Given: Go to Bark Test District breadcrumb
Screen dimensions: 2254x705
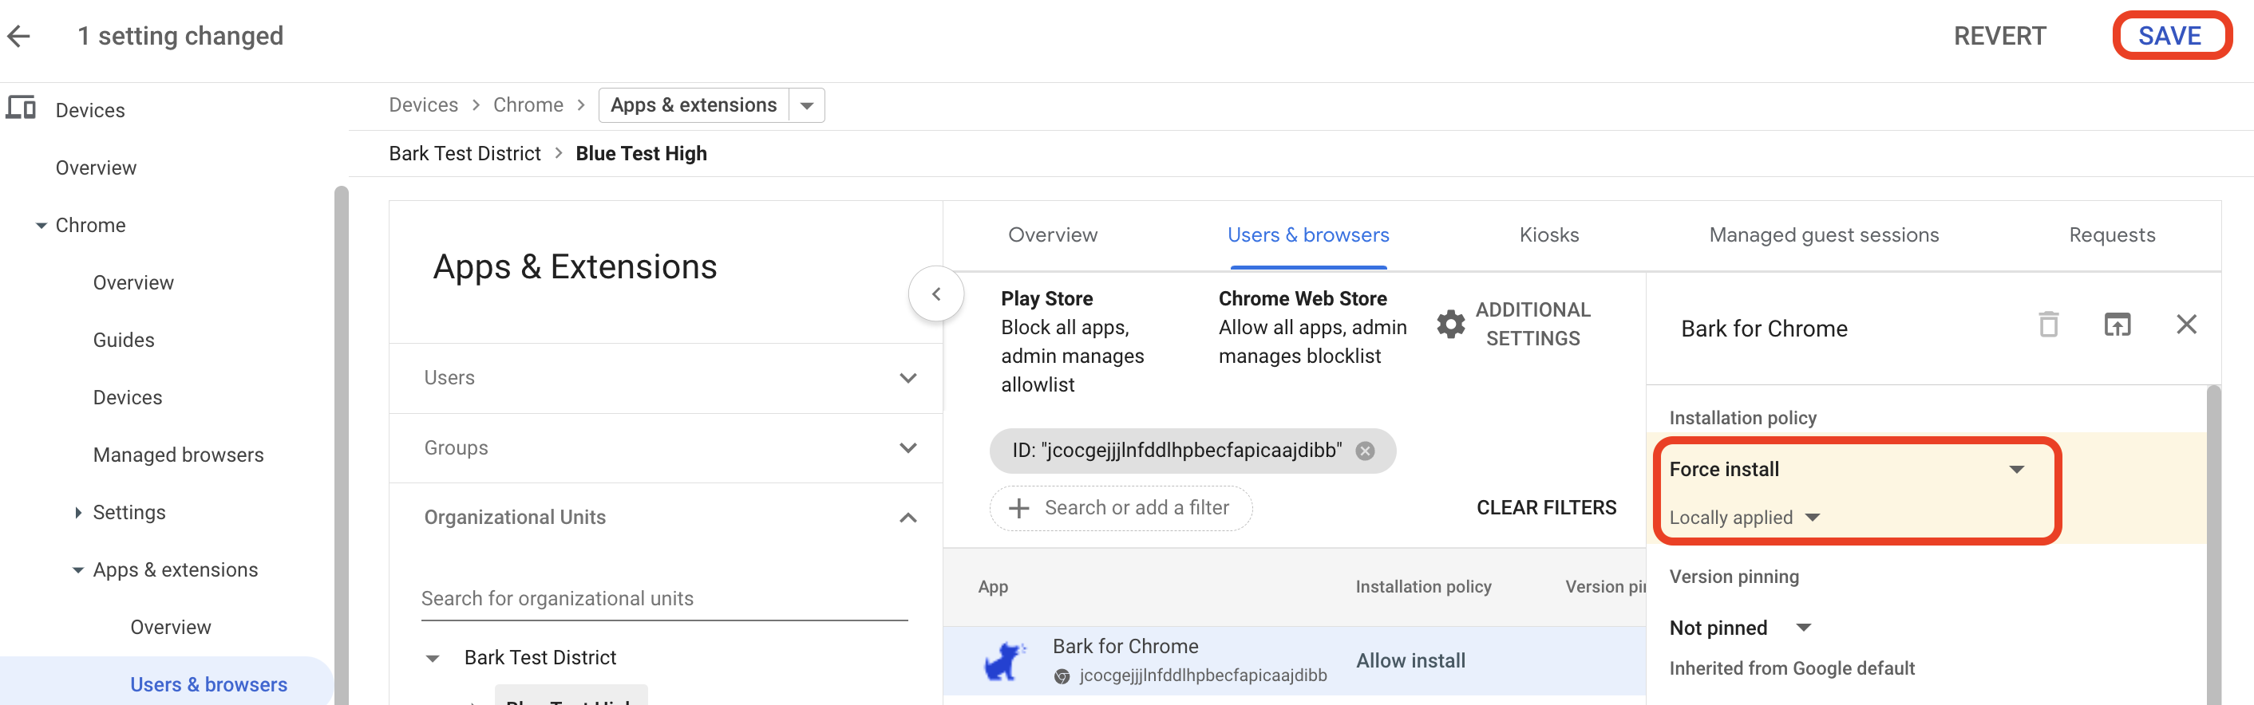Looking at the screenshot, I should click(465, 154).
